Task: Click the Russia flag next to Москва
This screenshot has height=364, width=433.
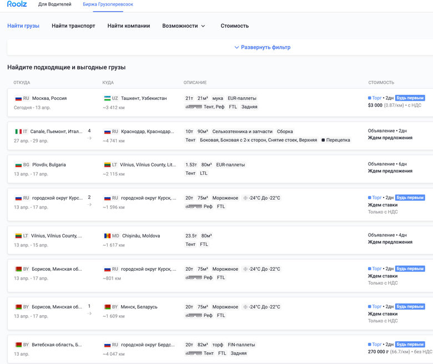Action: pyautogui.click(x=18, y=98)
